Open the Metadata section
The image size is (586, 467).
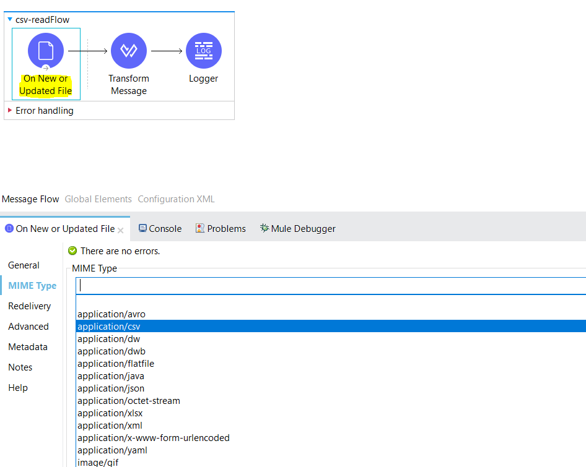pos(27,347)
